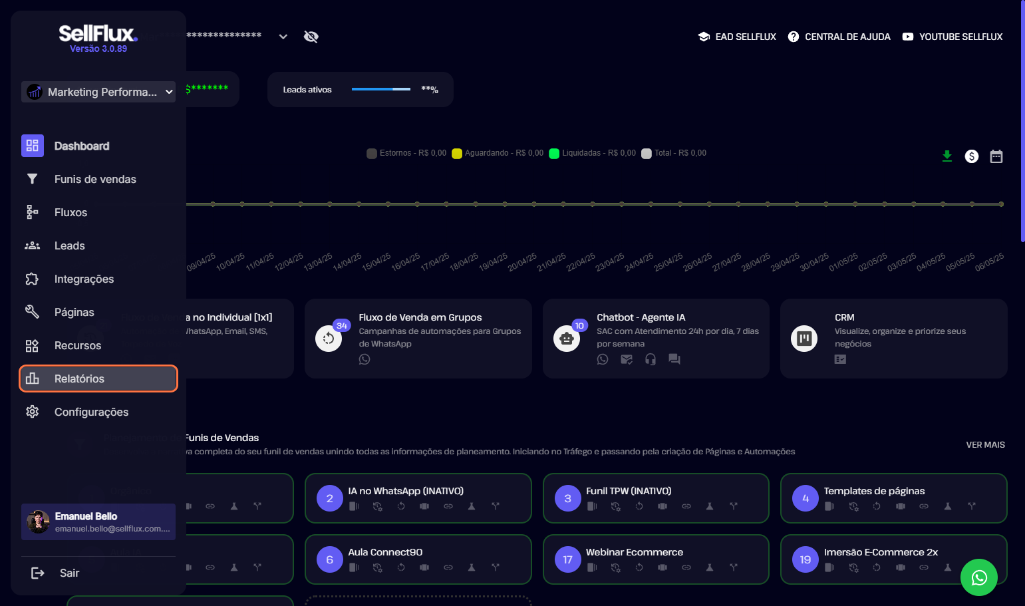Open the Fluxos menu item
1025x606 pixels.
click(x=98, y=212)
